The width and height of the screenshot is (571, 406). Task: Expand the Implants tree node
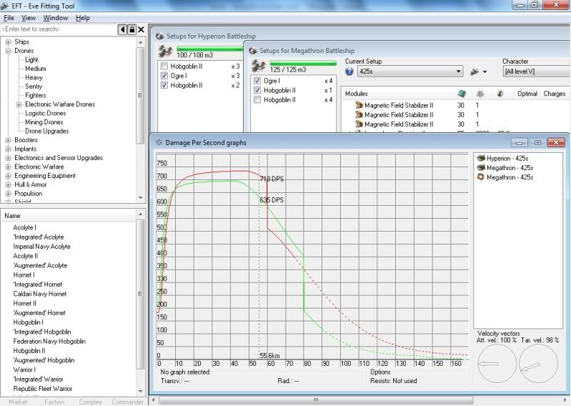(8, 149)
